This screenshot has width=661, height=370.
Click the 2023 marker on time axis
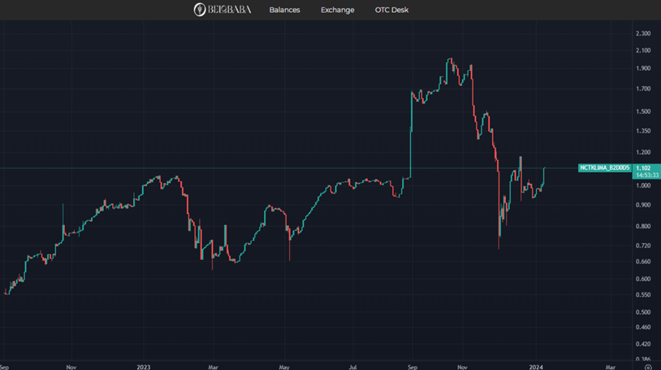pyautogui.click(x=144, y=367)
